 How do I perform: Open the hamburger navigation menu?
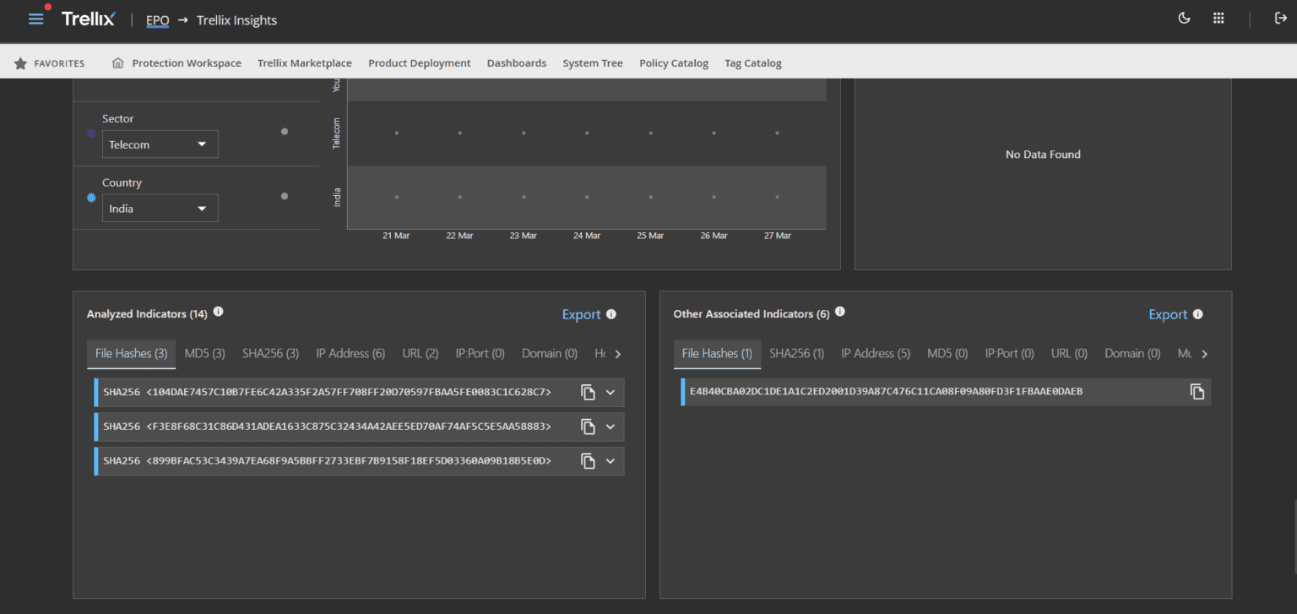coord(35,18)
